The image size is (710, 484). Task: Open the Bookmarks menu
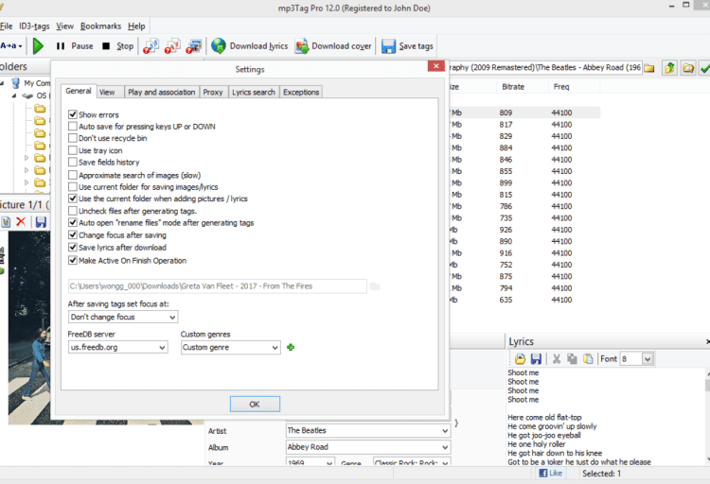[x=100, y=26]
